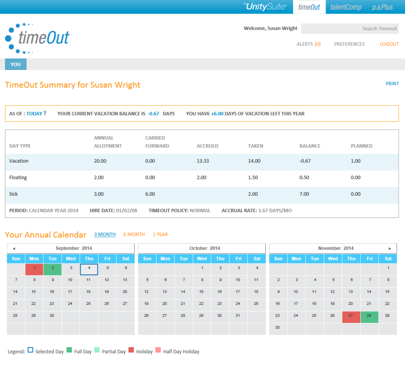Navigate to the previous month with the left arrow
Screen dimensions: 405x366
[x=14, y=248]
